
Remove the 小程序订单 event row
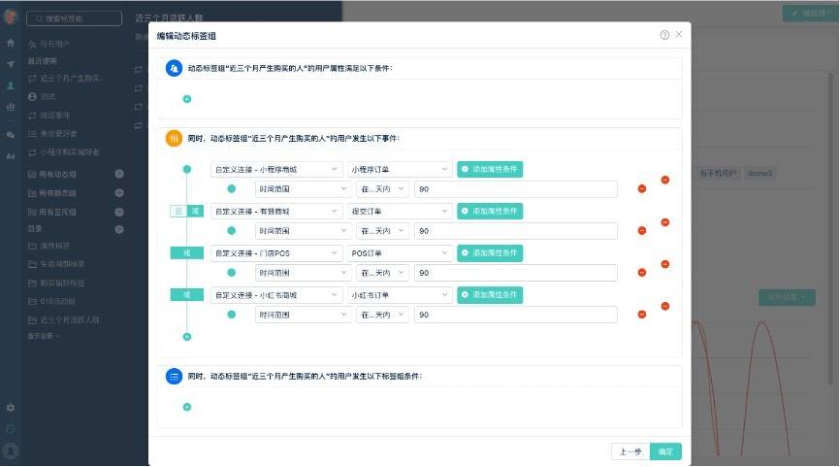(664, 181)
